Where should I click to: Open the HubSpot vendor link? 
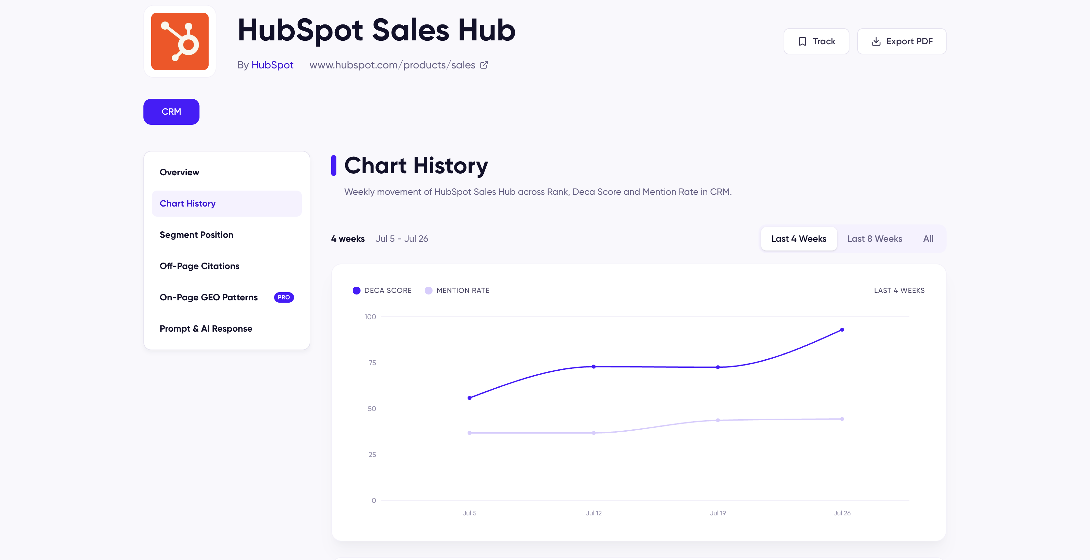(272, 65)
